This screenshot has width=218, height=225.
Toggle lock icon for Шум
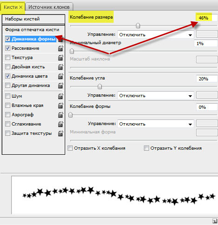(x=61, y=96)
